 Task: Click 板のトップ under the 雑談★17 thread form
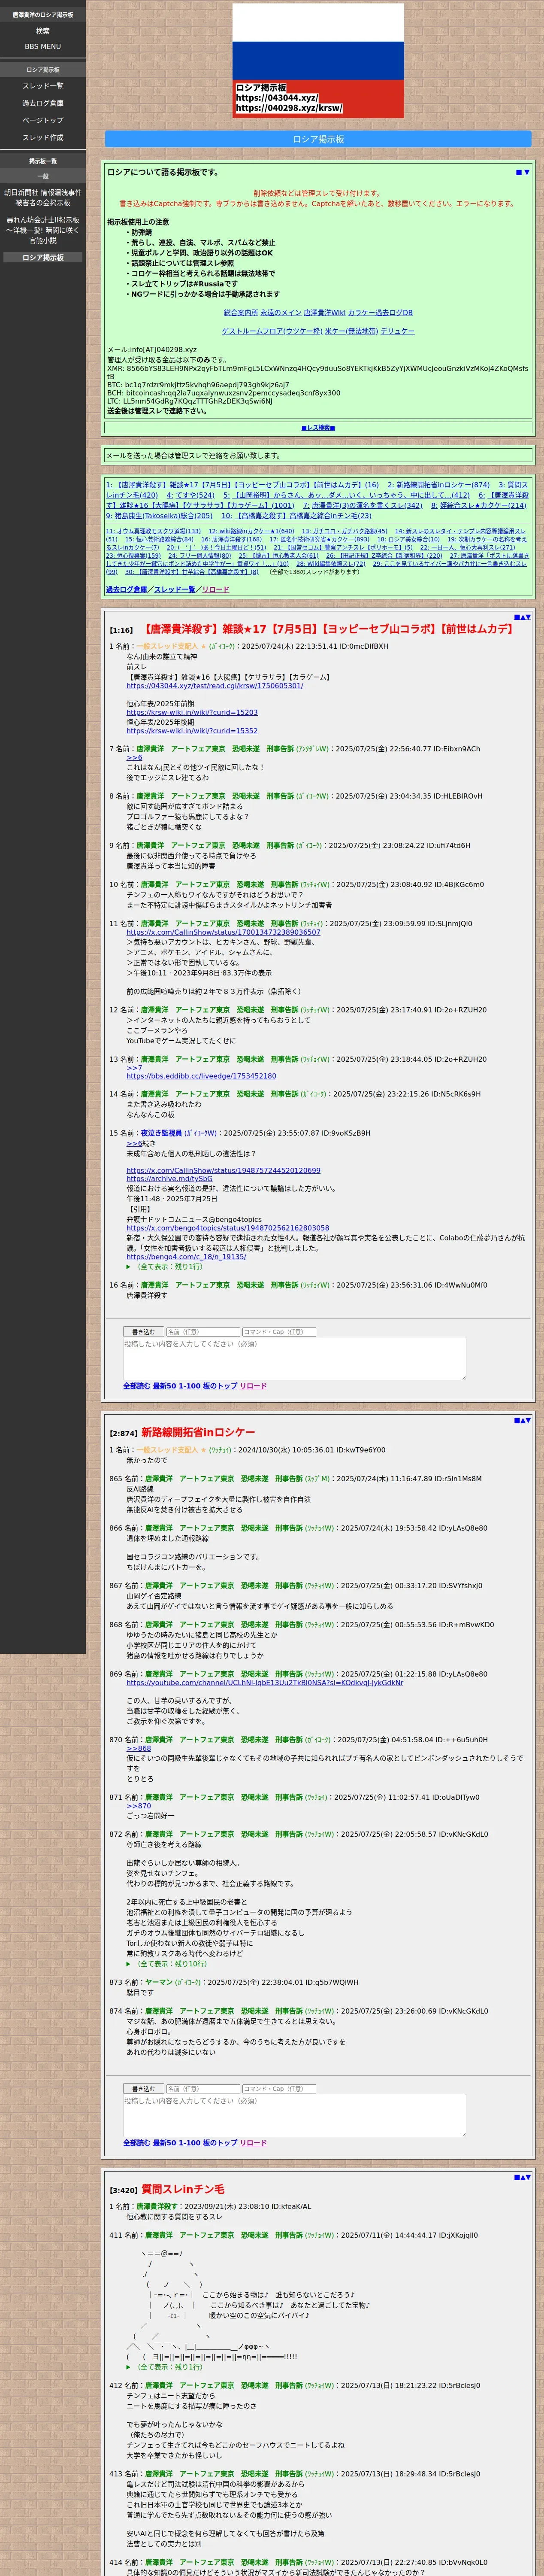click(220, 1386)
